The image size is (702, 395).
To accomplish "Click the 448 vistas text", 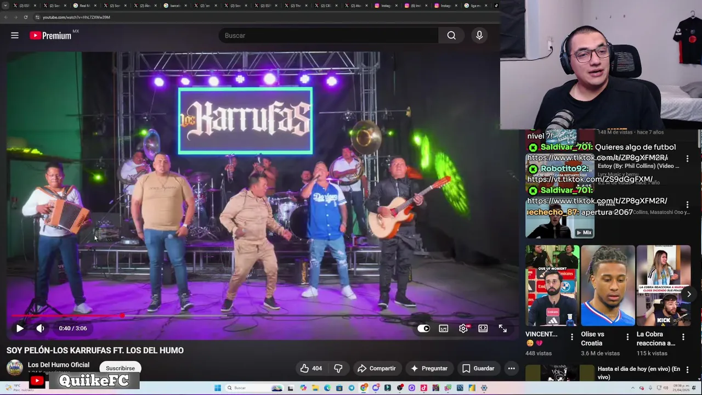I will coord(539,353).
